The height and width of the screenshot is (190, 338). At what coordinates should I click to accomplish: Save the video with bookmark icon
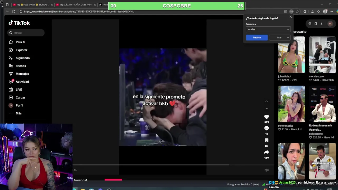266,140
